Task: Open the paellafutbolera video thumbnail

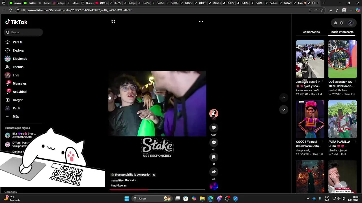Action: 342,59
